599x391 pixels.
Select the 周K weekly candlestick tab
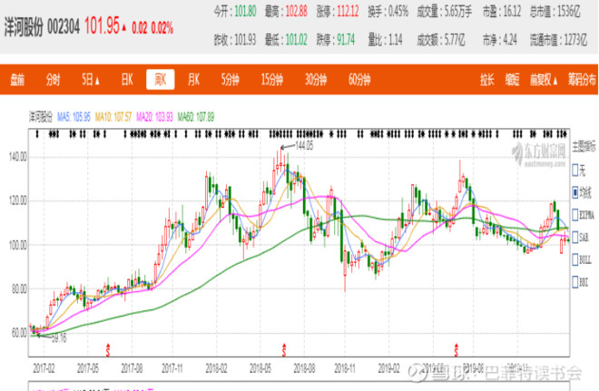pos(161,80)
